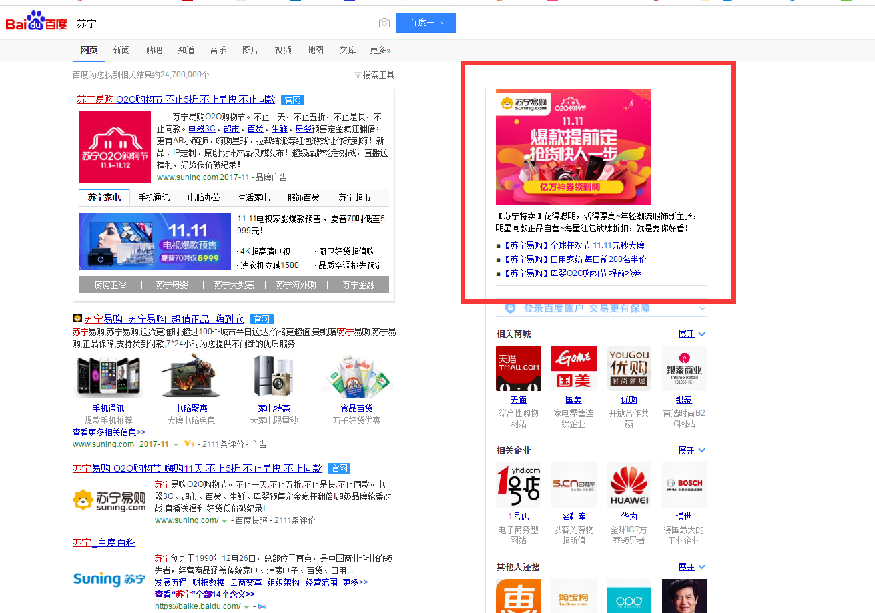Select the 服饰百货 category tab
Viewport: 875px width, 613px height.
[304, 197]
